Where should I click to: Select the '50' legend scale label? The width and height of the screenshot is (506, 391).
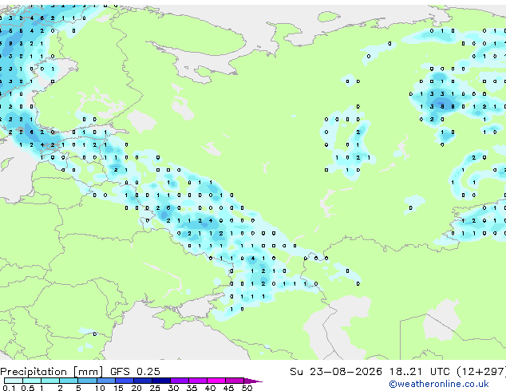click(x=247, y=388)
